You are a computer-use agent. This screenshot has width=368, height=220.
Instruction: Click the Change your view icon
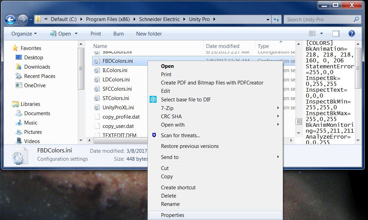[312, 33]
